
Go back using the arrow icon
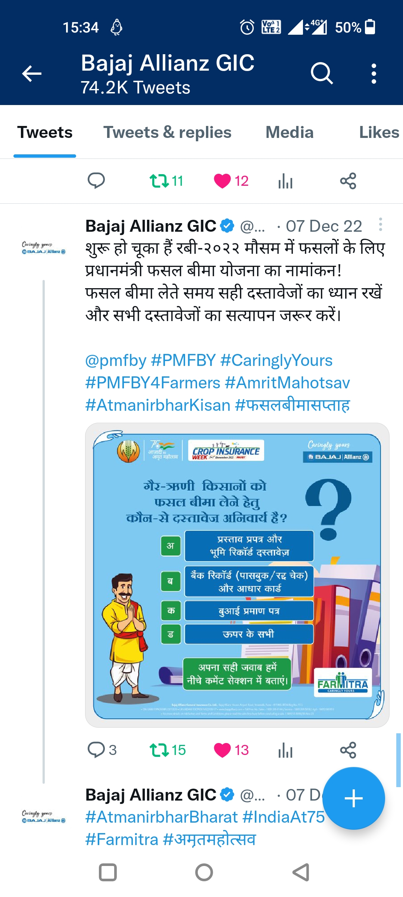click(32, 73)
